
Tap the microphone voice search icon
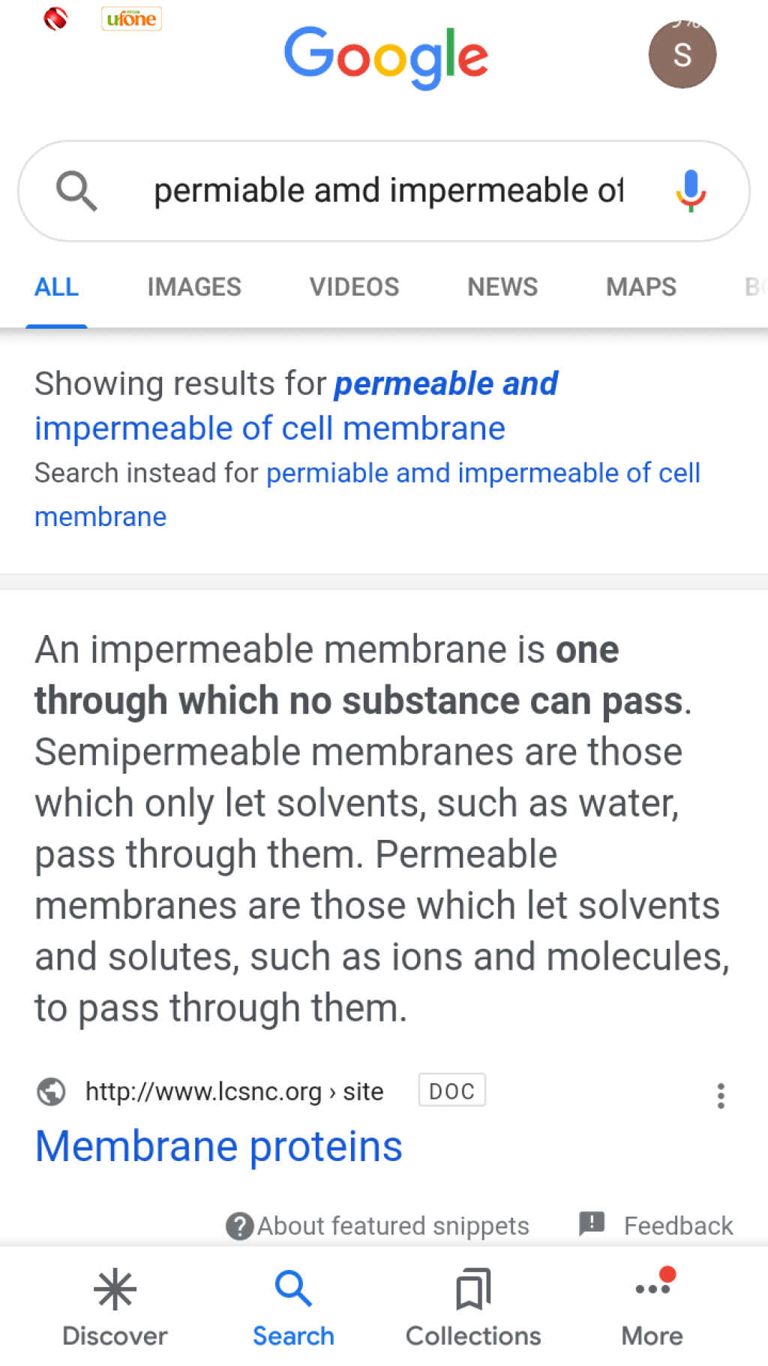tap(691, 191)
